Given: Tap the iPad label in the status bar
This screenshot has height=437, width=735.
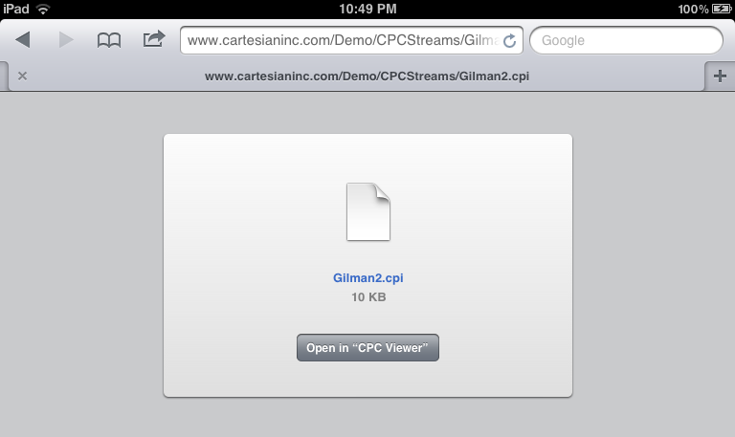Looking at the screenshot, I should click(x=16, y=9).
